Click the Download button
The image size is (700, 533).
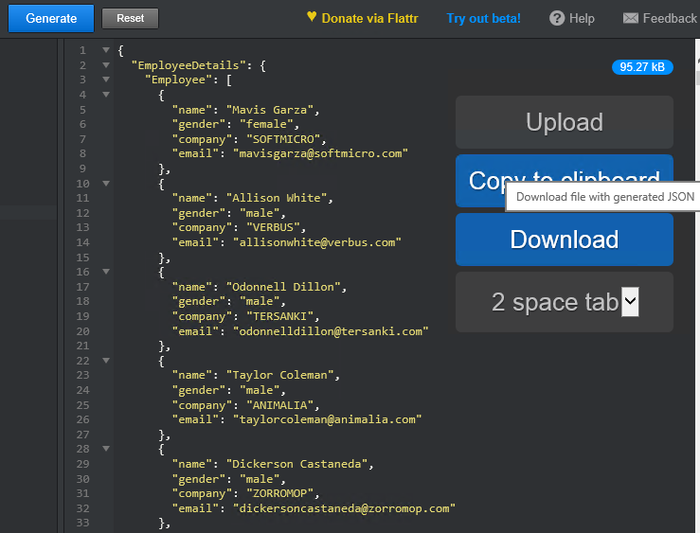coord(565,240)
